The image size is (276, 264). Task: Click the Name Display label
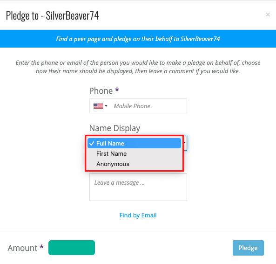coord(114,128)
